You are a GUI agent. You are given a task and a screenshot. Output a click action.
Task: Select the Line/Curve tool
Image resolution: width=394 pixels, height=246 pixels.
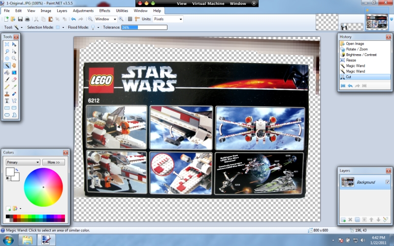[x=14, y=101]
